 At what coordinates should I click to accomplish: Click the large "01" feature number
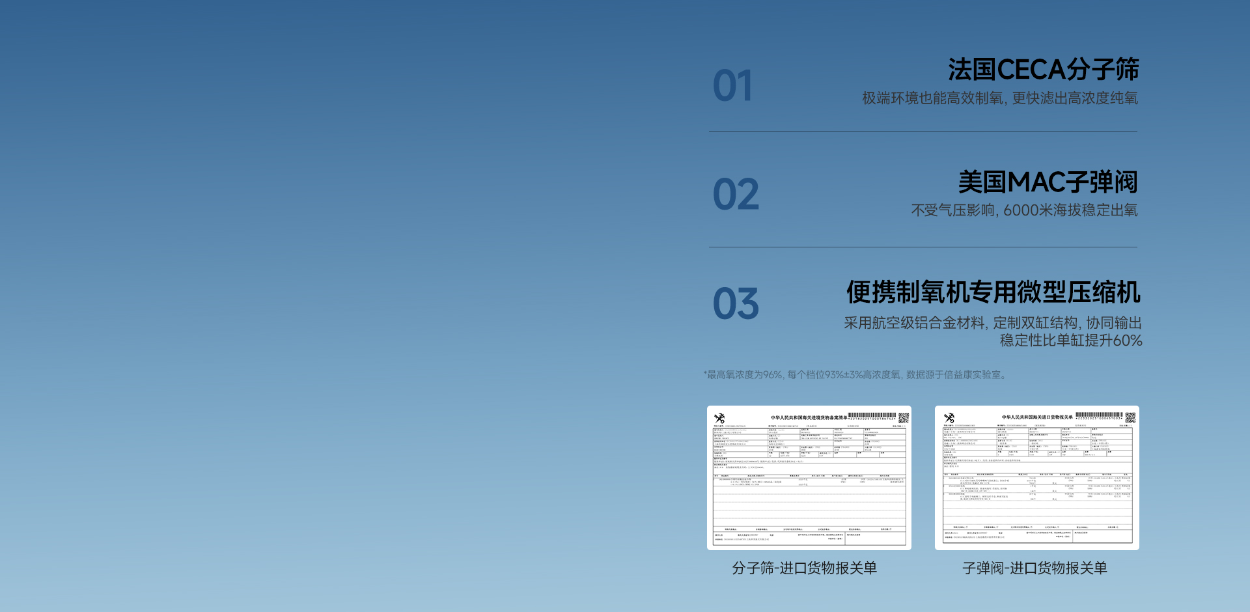[733, 86]
